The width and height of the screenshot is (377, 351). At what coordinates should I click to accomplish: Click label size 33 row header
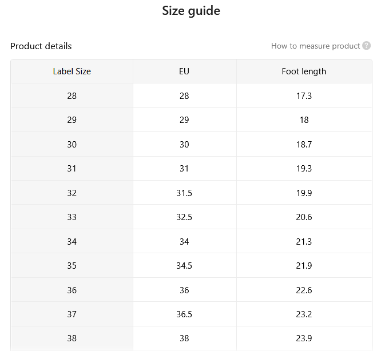pyautogui.click(x=72, y=217)
